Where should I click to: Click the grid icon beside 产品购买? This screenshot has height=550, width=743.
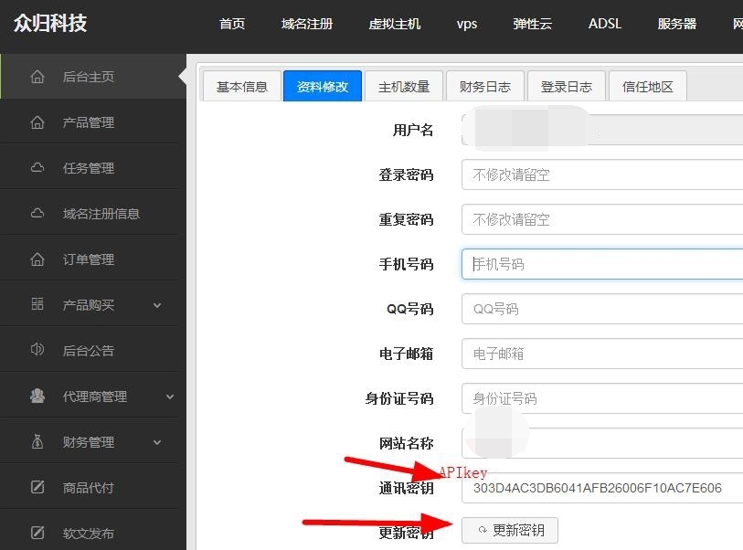[x=37, y=304]
